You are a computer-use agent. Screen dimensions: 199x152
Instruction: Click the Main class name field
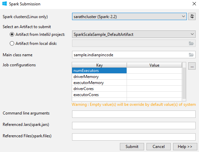click(x=134, y=55)
